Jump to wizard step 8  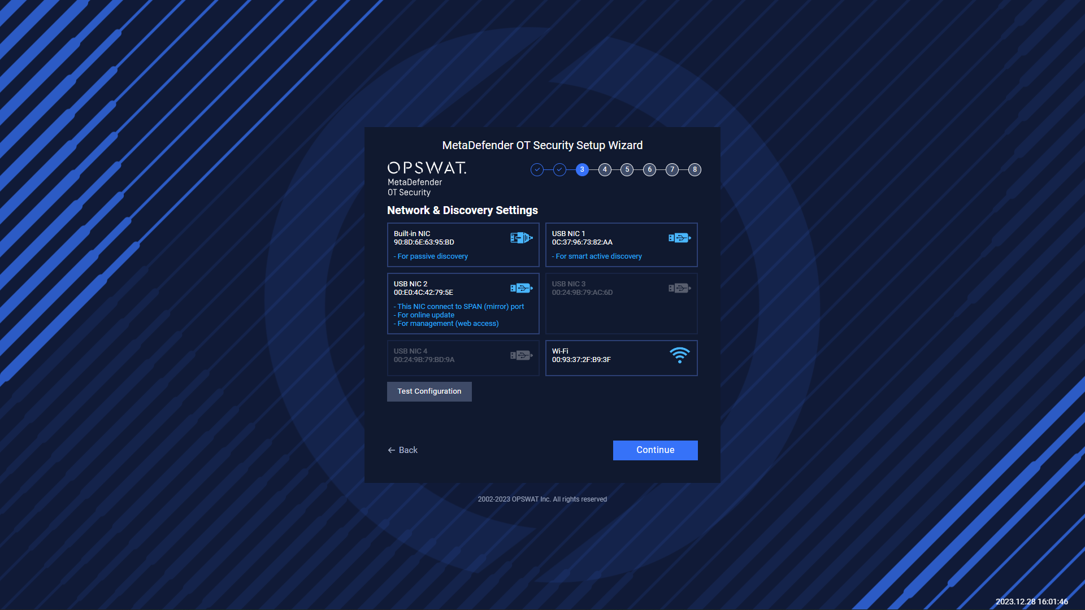pyautogui.click(x=695, y=169)
